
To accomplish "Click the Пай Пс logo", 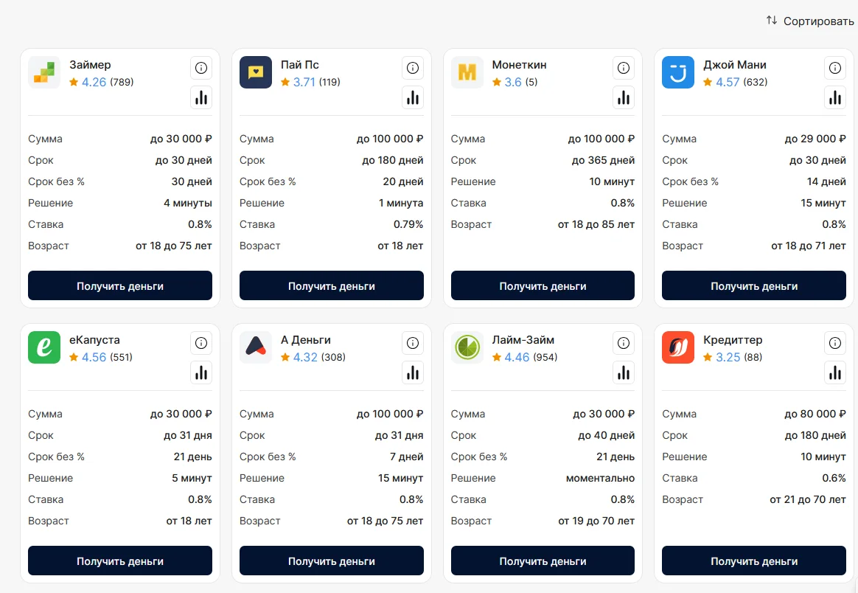I will 256,72.
